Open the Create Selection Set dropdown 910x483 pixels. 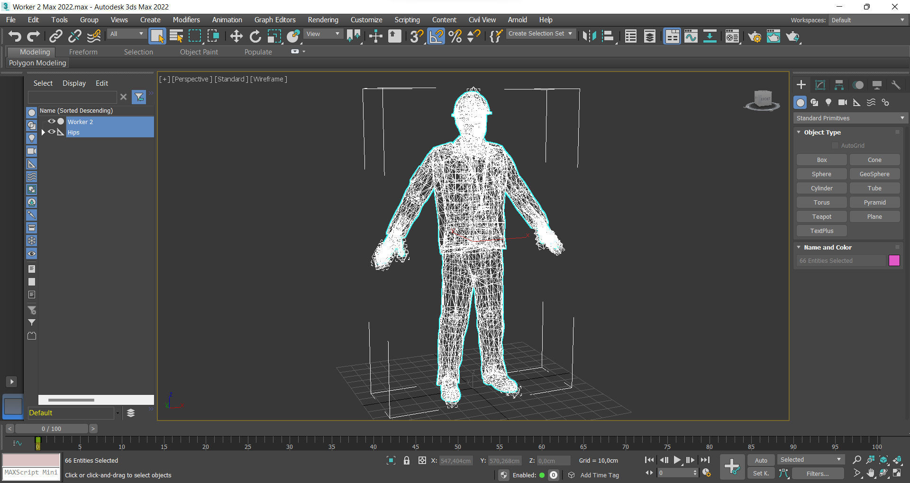tap(540, 34)
